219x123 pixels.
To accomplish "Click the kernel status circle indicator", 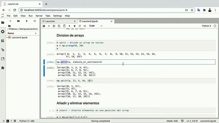I will (215, 26).
